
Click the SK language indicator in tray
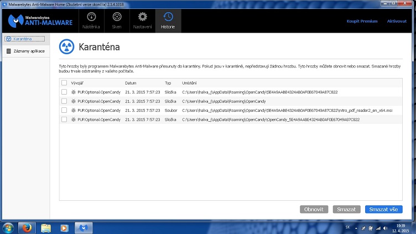347,227
